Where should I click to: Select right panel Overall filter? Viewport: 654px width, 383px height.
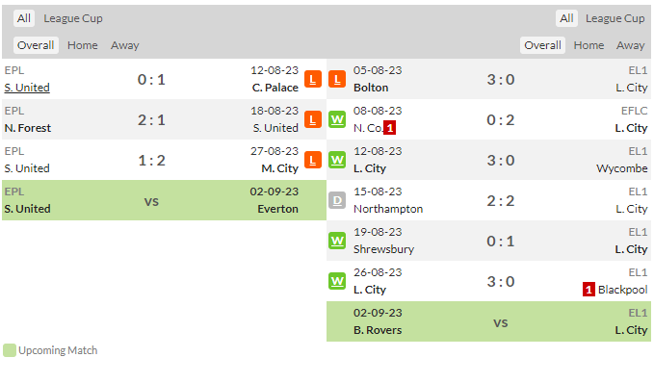(542, 45)
